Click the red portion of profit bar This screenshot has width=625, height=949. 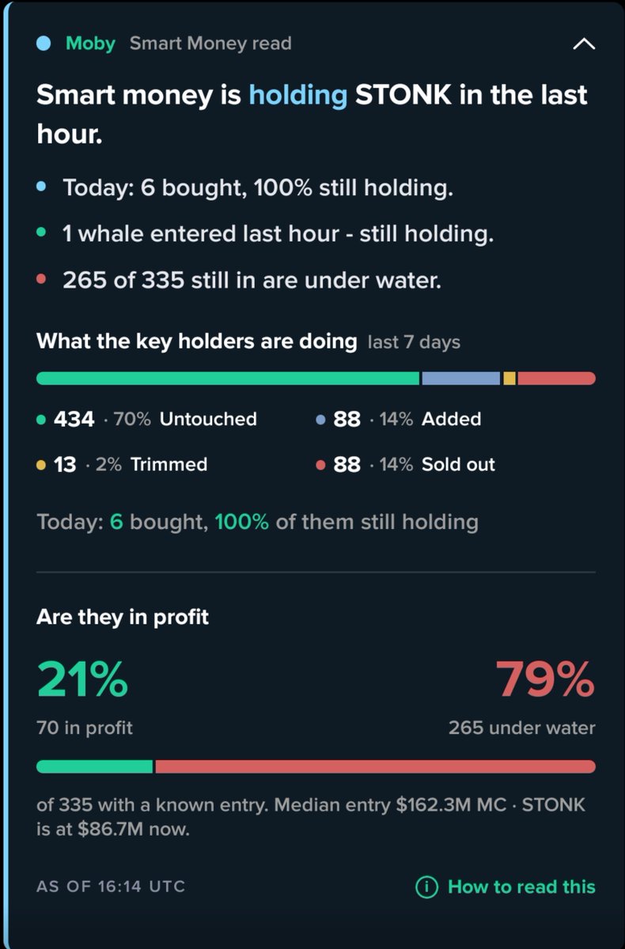tap(375, 766)
